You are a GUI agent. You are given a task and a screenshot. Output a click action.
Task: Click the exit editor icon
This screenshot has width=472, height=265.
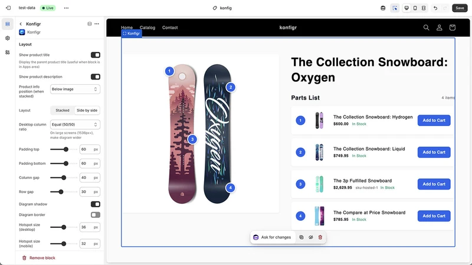point(8,8)
